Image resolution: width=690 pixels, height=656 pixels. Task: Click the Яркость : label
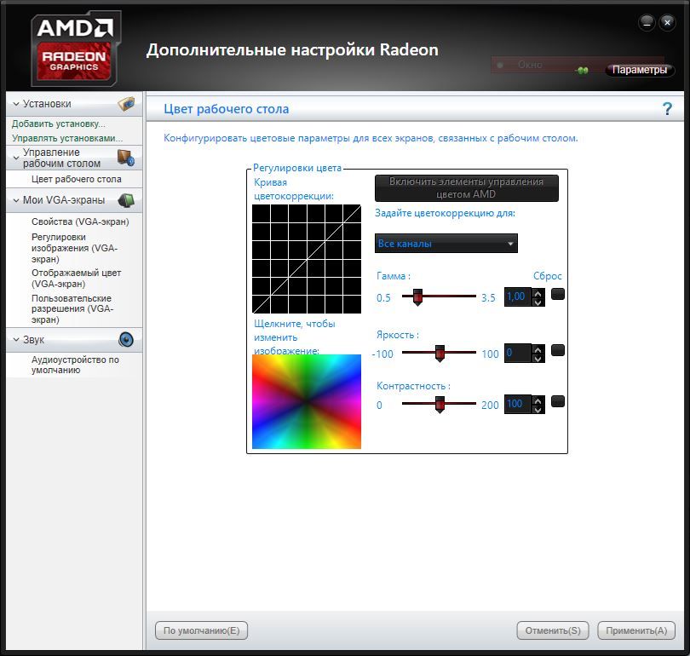click(398, 335)
